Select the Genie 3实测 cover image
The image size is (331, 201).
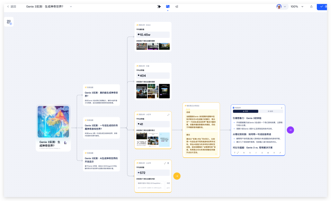(x=53, y=122)
